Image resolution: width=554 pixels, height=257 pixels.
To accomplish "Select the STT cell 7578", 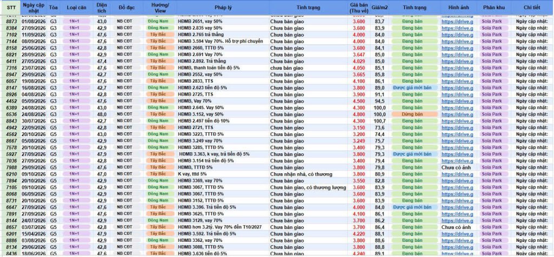I will [x=11, y=147].
